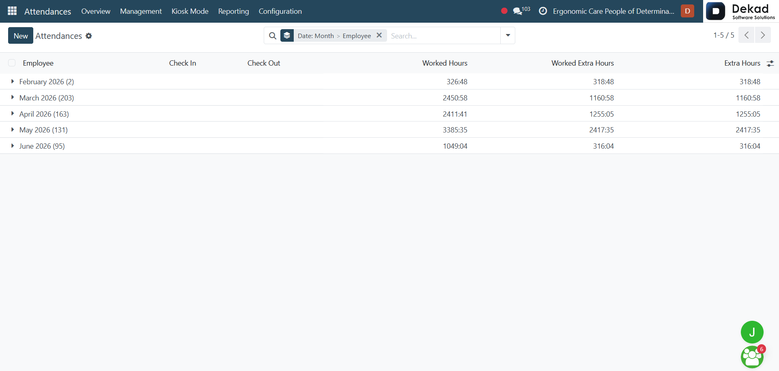Open the search options dropdown arrow
Screen dimensions: 779x371
point(508,36)
